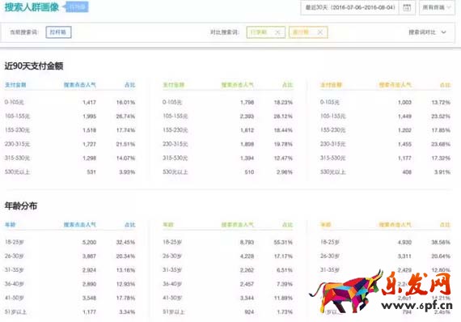This screenshot has width=461, height=322.
Task: Click the value 2,924
Action: click(90, 270)
